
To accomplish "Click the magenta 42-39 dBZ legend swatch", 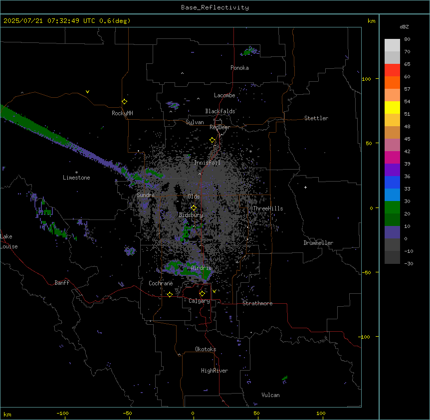I will (392, 157).
